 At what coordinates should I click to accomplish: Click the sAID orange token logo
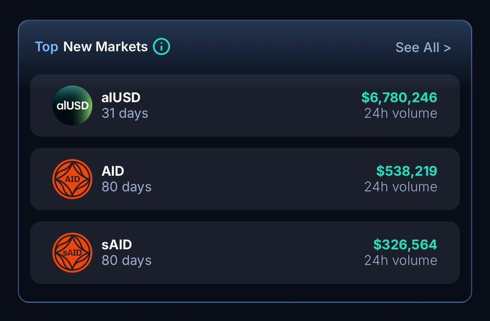(72, 253)
